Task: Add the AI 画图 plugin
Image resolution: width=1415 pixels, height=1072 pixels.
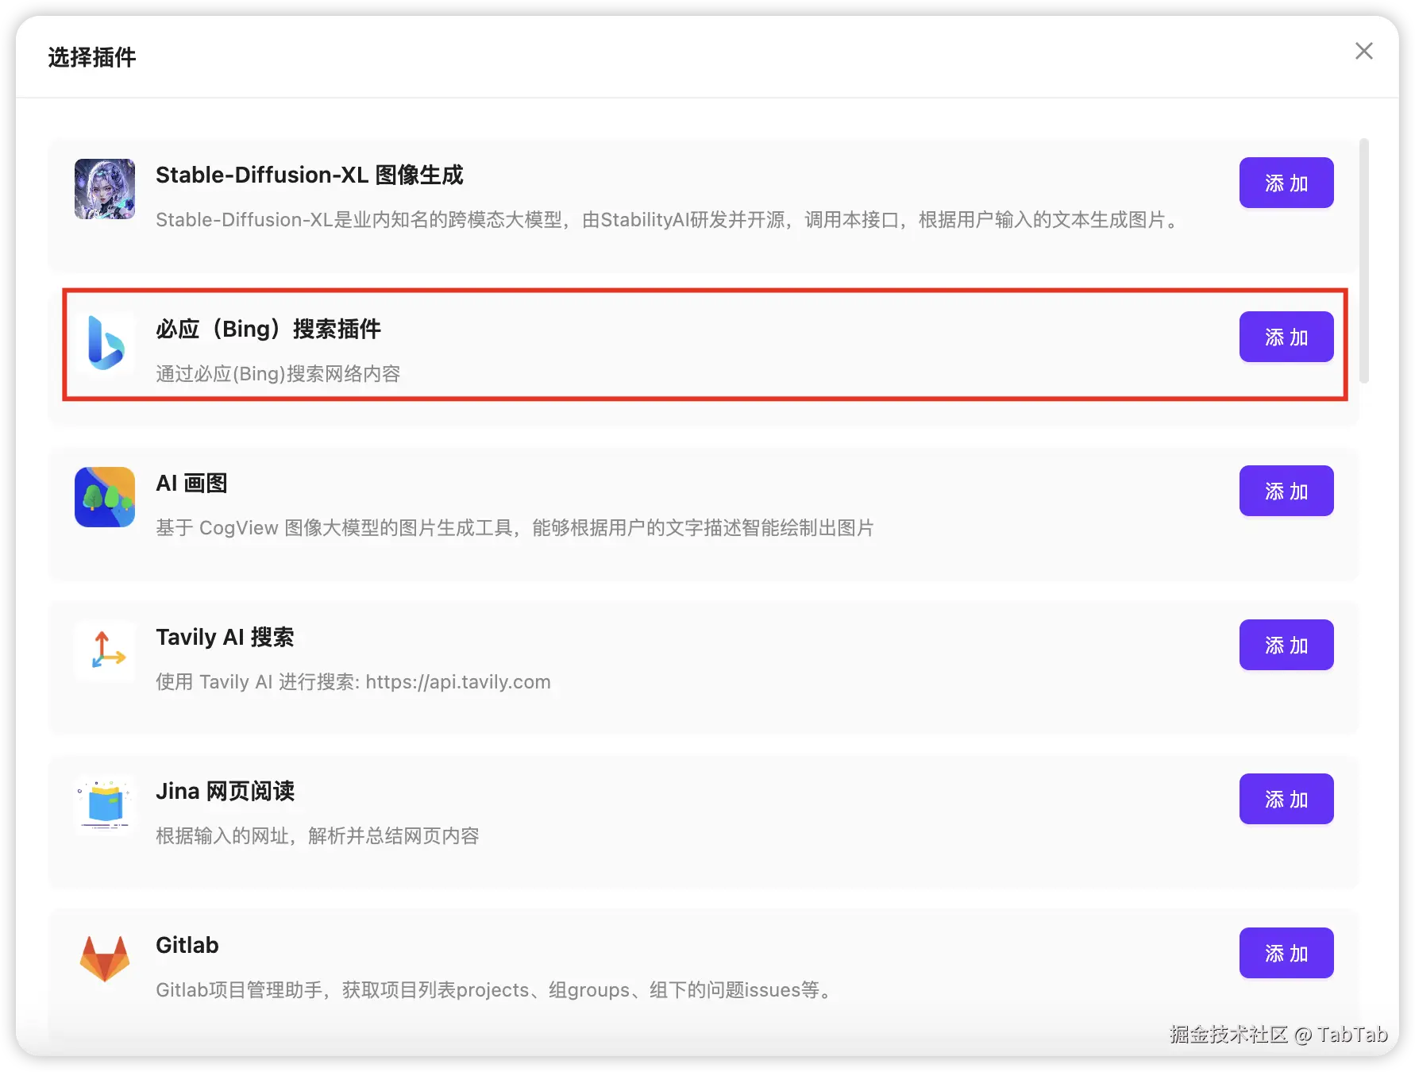Action: tap(1286, 491)
